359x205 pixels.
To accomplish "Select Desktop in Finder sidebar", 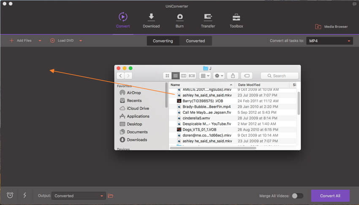I will click(x=131, y=124).
